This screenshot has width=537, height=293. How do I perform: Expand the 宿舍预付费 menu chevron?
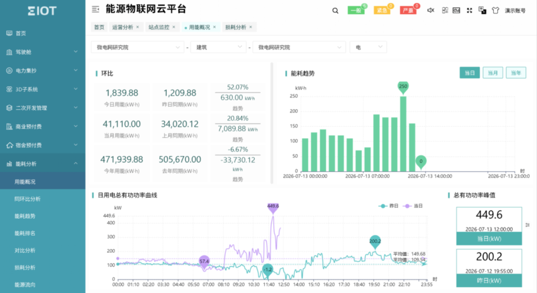76,145
